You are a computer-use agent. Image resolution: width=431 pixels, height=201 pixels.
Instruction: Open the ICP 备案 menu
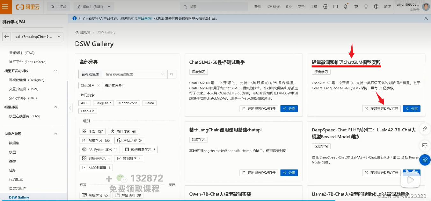(x=273, y=6)
